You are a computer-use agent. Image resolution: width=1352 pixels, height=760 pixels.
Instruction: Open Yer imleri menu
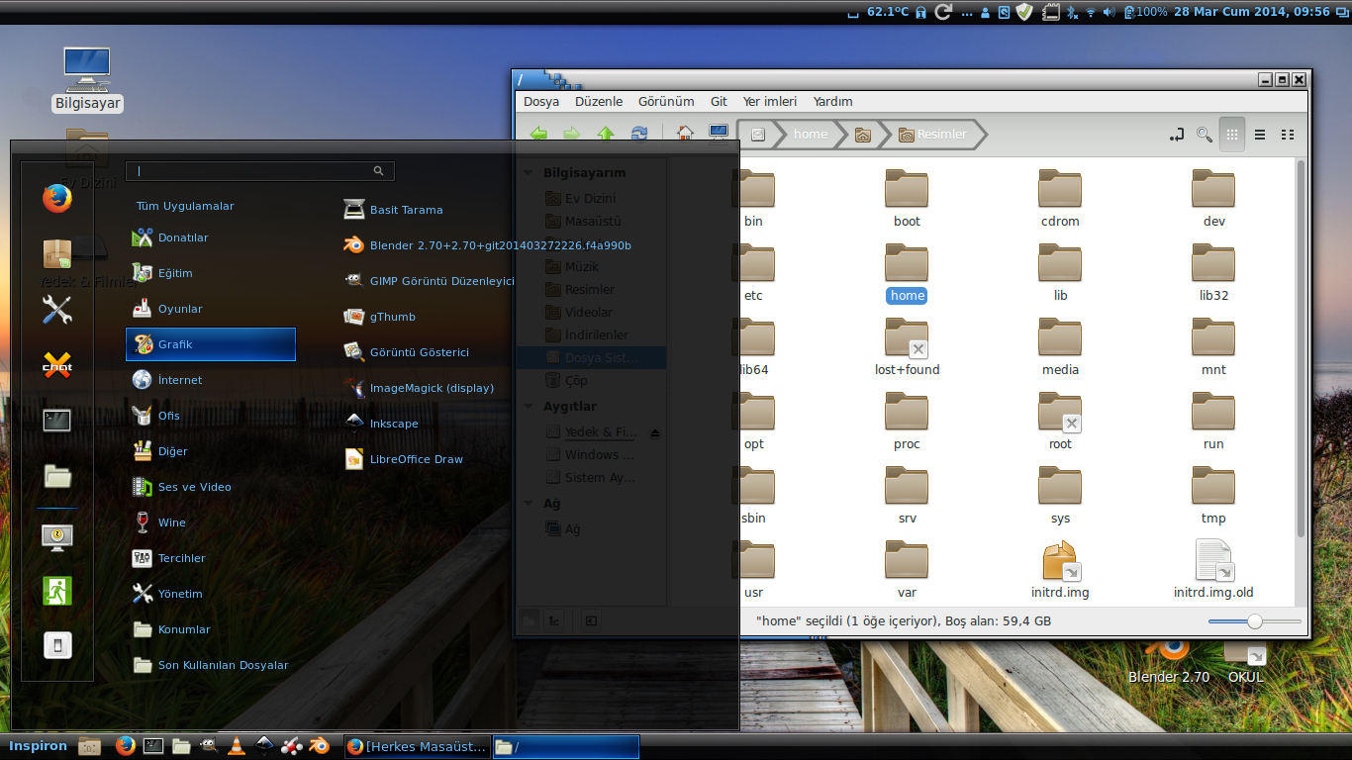point(770,101)
